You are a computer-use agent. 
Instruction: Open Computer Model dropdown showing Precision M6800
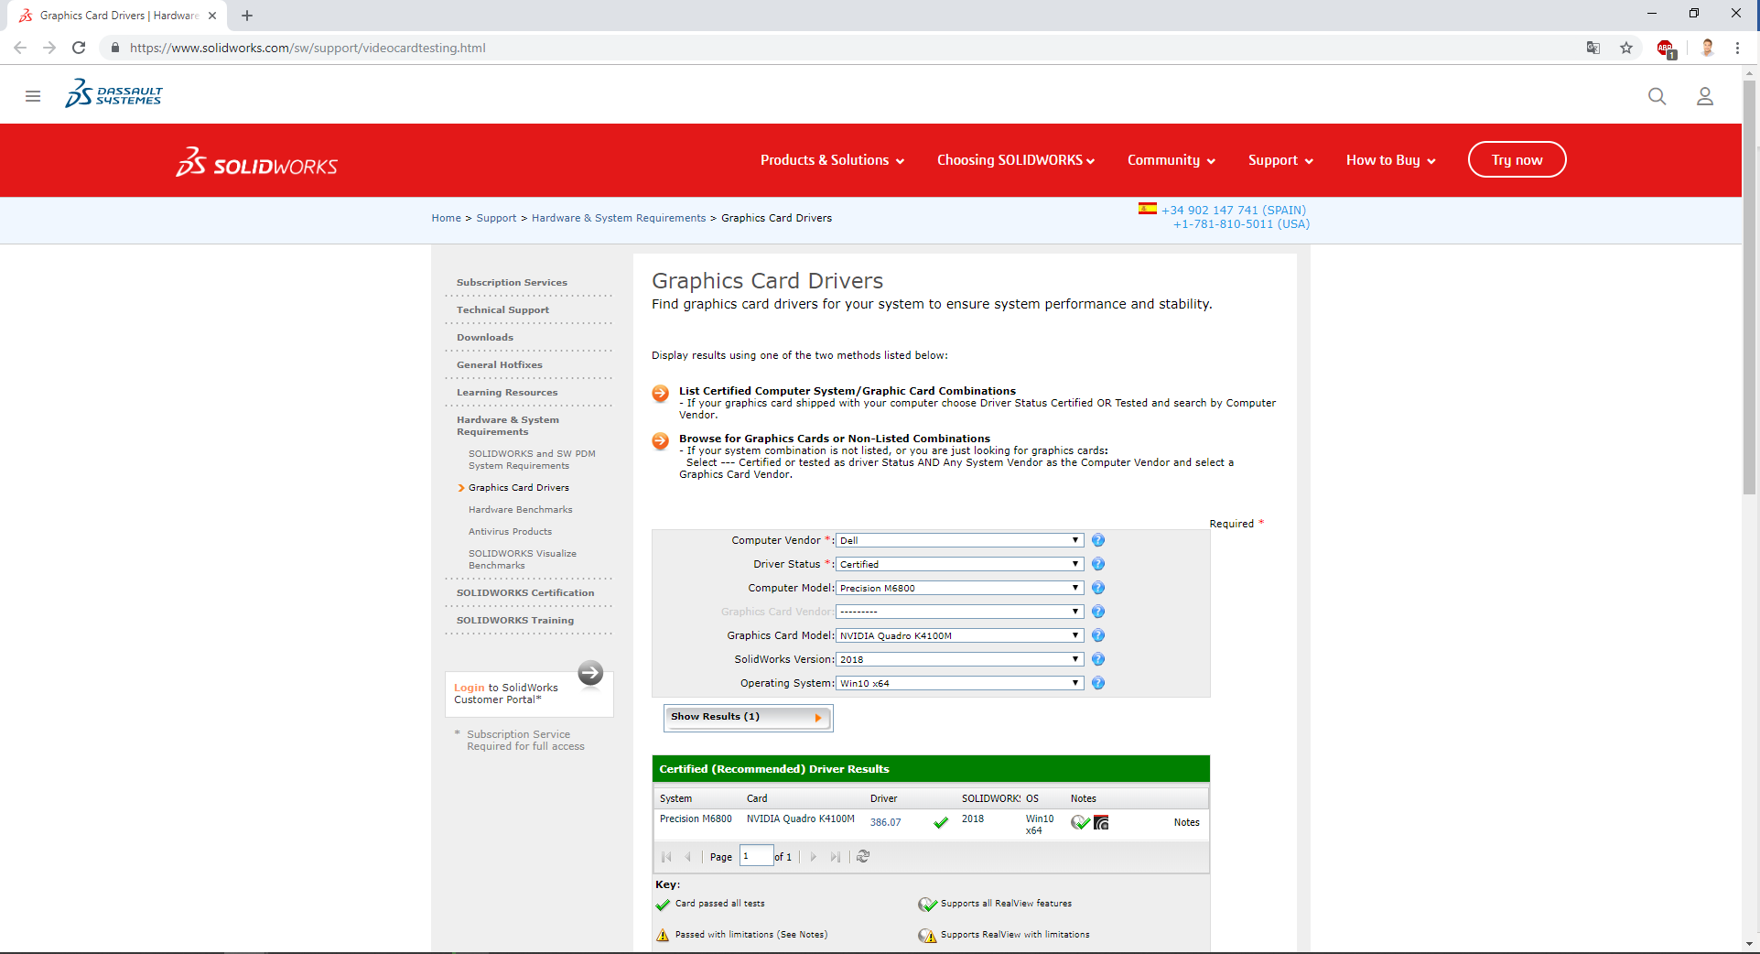coord(959,588)
